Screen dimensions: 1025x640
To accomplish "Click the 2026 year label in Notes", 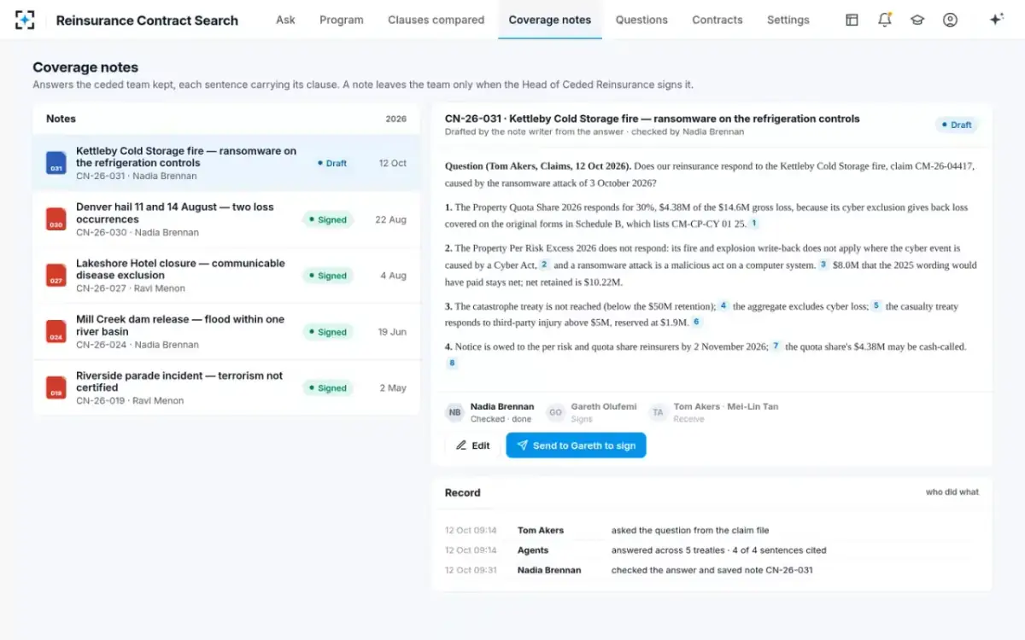I will tap(395, 119).
